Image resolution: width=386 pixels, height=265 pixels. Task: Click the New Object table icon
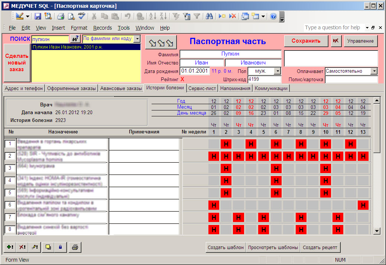(x=255, y=16)
